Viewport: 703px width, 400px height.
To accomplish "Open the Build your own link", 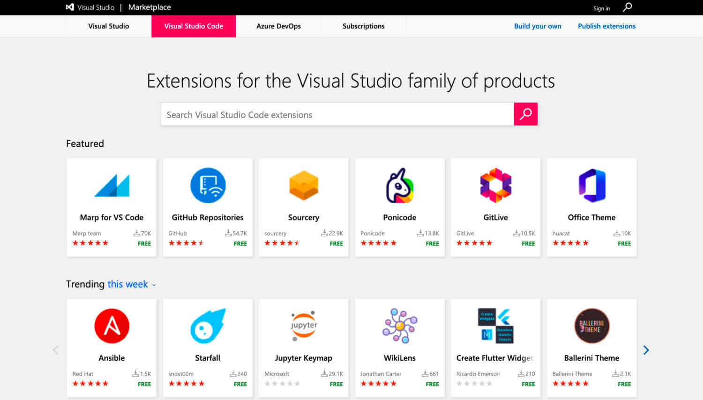I will [538, 26].
